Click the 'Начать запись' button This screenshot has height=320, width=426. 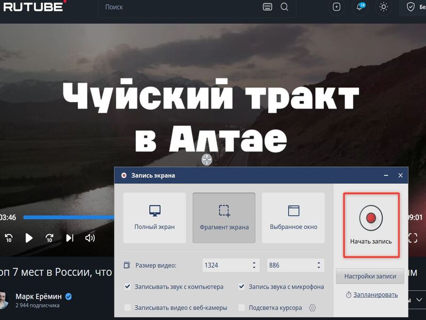(371, 225)
